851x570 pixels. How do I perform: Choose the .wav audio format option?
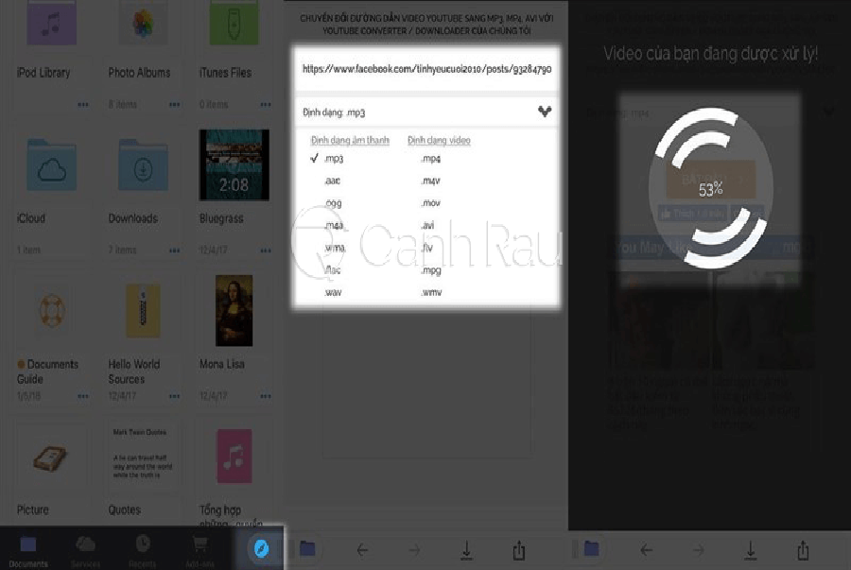coord(332,292)
